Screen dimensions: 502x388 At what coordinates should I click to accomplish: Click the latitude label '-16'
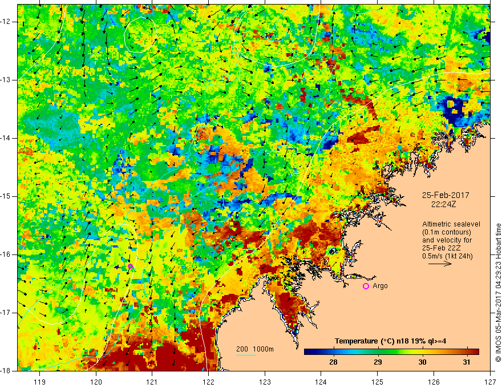tap(6, 254)
